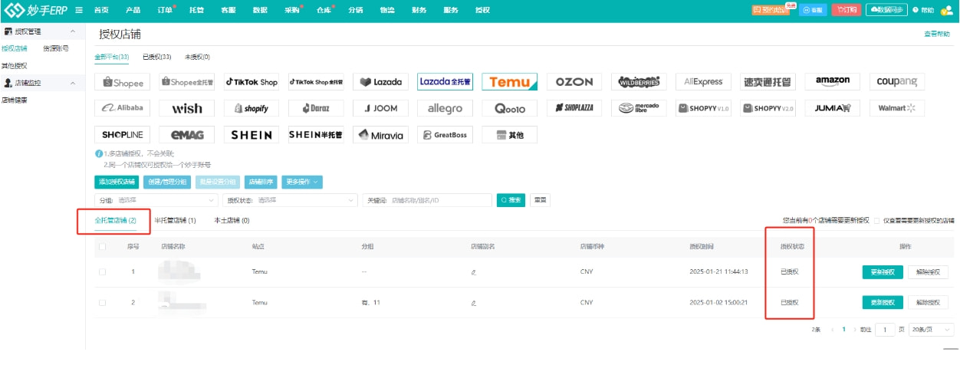Check the select-all checkbox in table header
960x375 pixels.
click(x=102, y=247)
